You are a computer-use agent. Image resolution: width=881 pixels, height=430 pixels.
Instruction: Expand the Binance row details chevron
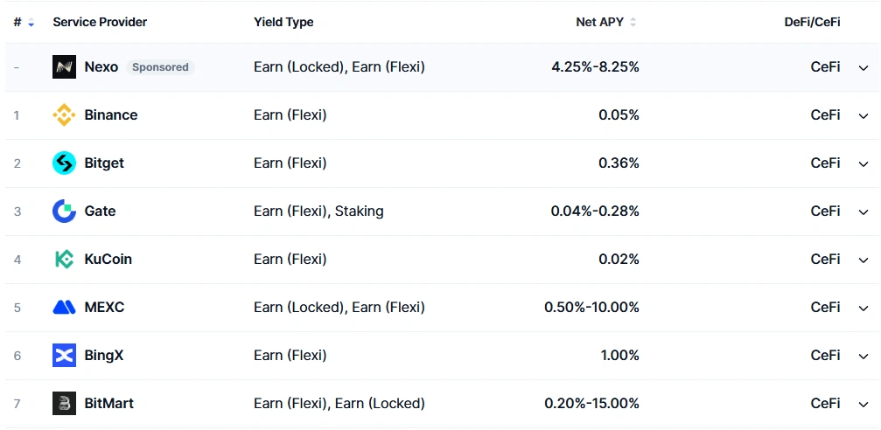[864, 116]
